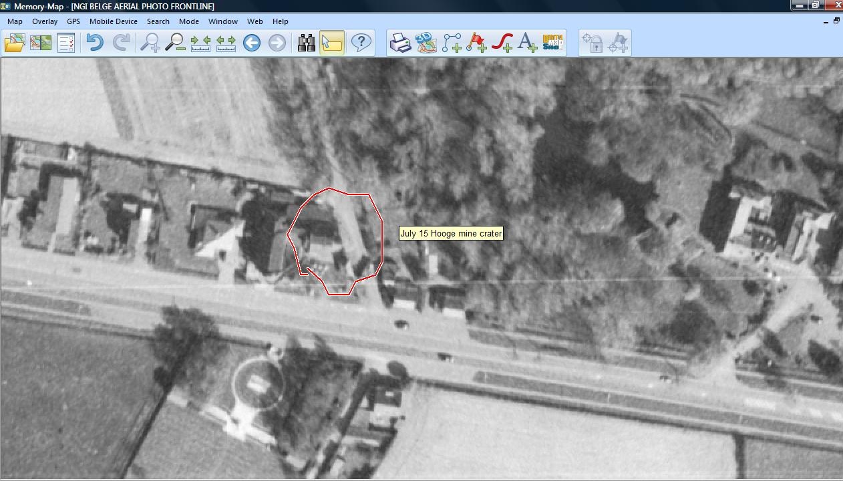Image resolution: width=843 pixels, height=481 pixels.
Task: Add a new mark flag
Action: (x=476, y=43)
